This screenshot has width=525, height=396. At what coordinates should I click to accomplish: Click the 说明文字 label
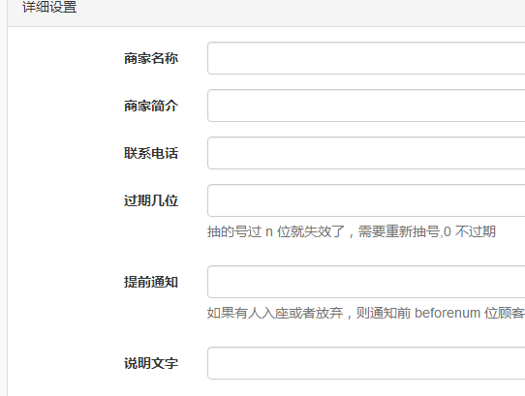tap(151, 363)
